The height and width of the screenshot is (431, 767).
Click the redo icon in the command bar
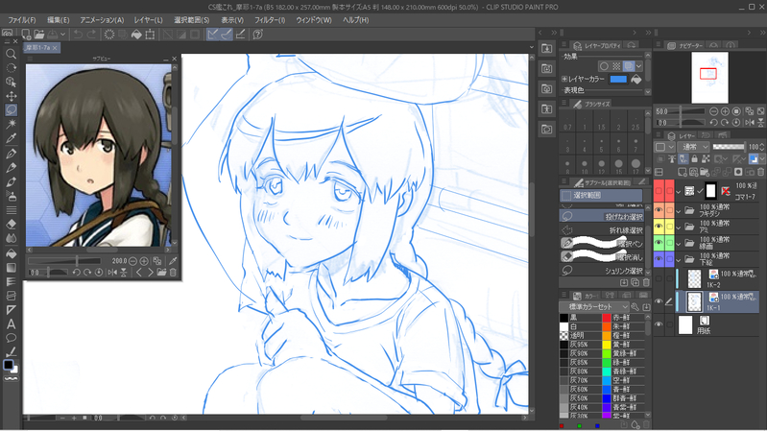(91, 35)
